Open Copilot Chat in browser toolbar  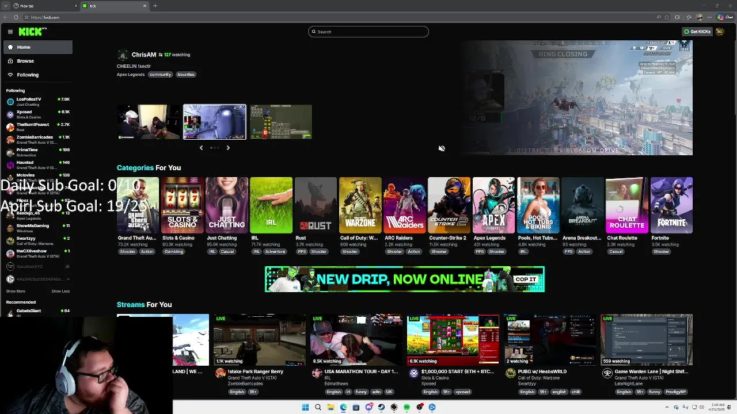[725, 17]
